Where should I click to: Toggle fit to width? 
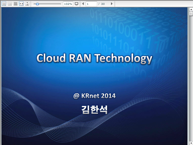point(21,4)
